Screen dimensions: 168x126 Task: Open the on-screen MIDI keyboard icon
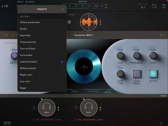pos(7,123)
